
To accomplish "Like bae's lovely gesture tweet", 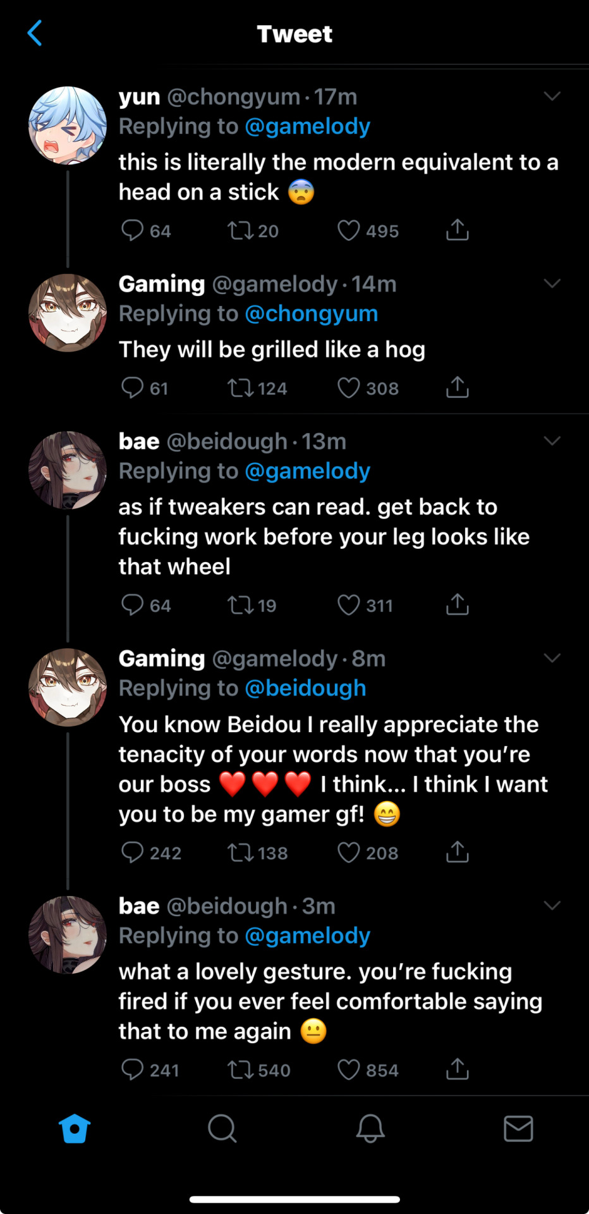I will point(348,1070).
